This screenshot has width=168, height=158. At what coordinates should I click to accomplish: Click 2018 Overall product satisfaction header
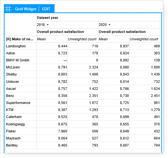[60, 32]
